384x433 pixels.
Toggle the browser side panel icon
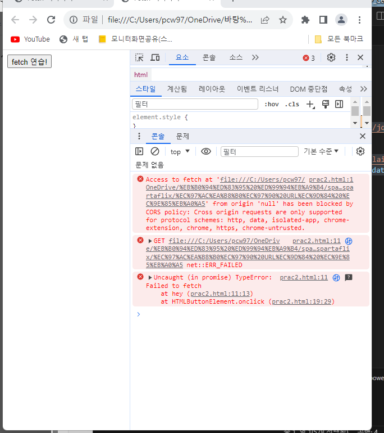[323, 20]
